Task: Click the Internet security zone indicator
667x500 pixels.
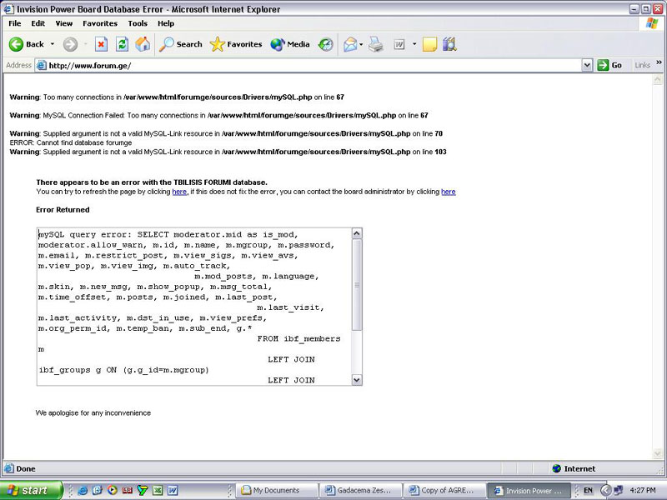Action: [x=574, y=468]
